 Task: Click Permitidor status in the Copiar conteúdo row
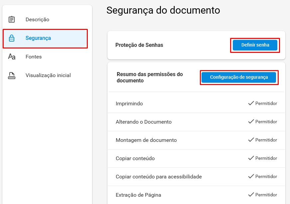[x=266, y=158]
